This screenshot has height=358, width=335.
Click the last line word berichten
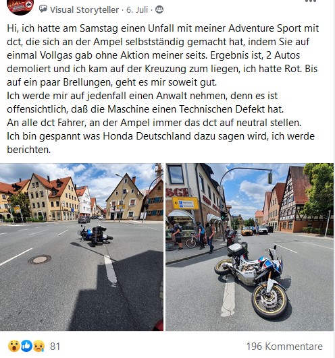click(28, 150)
